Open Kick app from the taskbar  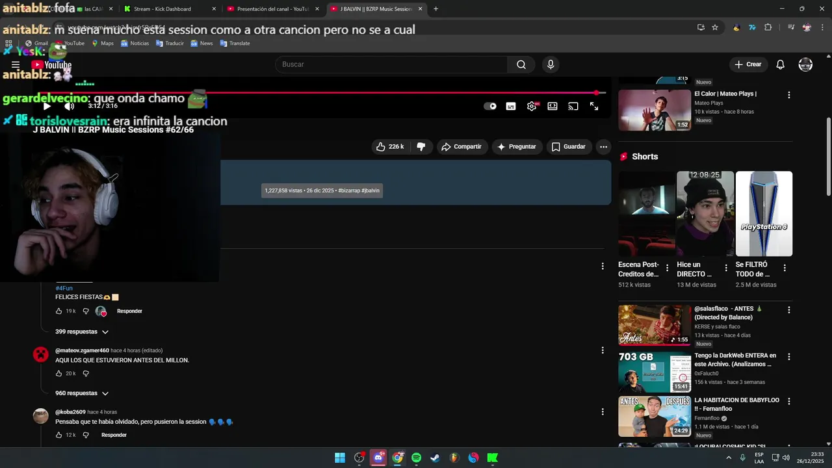pos(493,458)
